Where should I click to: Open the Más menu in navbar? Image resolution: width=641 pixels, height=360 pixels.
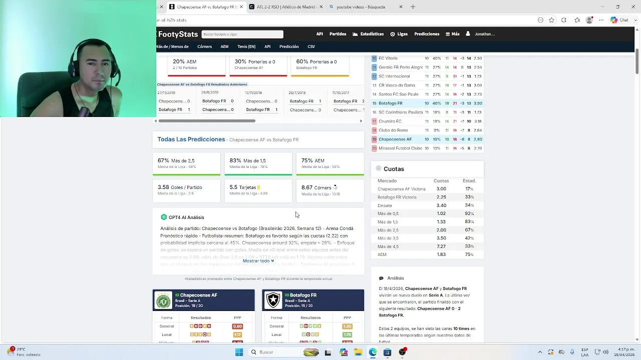point(452,34)
